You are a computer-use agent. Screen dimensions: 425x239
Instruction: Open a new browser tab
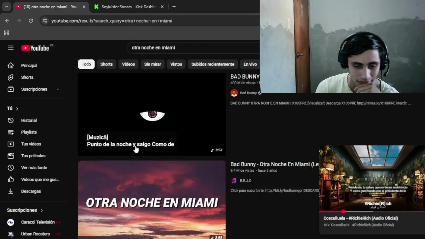[x=174, y=7]
